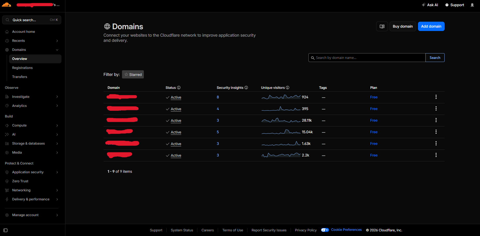
Task: Click the Search button for domains
Action: coord(435,58)
